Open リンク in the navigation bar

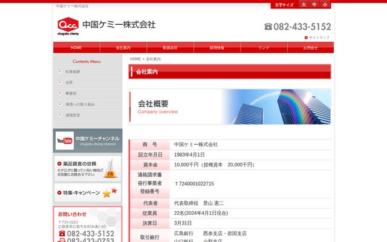pyautogui.click(x=264, y=47)
